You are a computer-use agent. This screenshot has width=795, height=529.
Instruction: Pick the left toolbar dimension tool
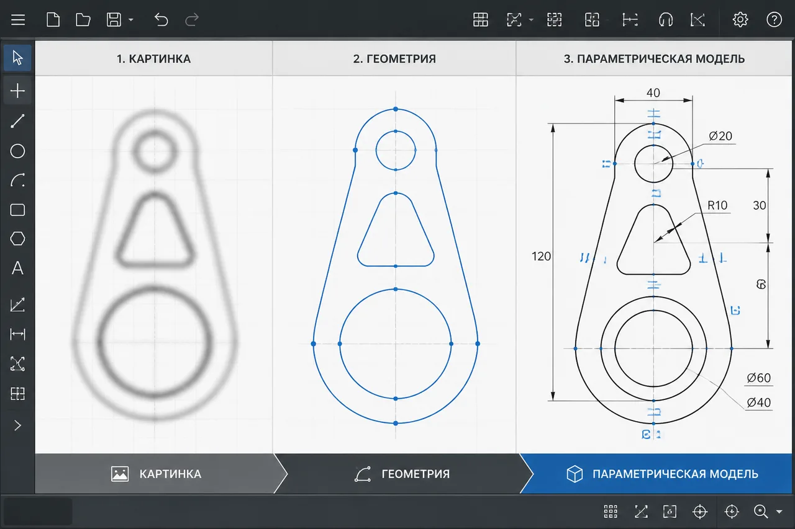tap(17, 334)
